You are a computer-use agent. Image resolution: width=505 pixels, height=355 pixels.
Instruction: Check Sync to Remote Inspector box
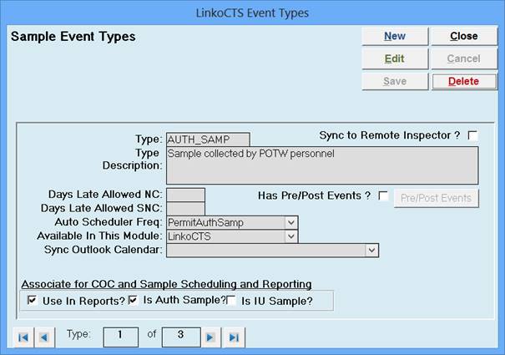click(472, 135)
